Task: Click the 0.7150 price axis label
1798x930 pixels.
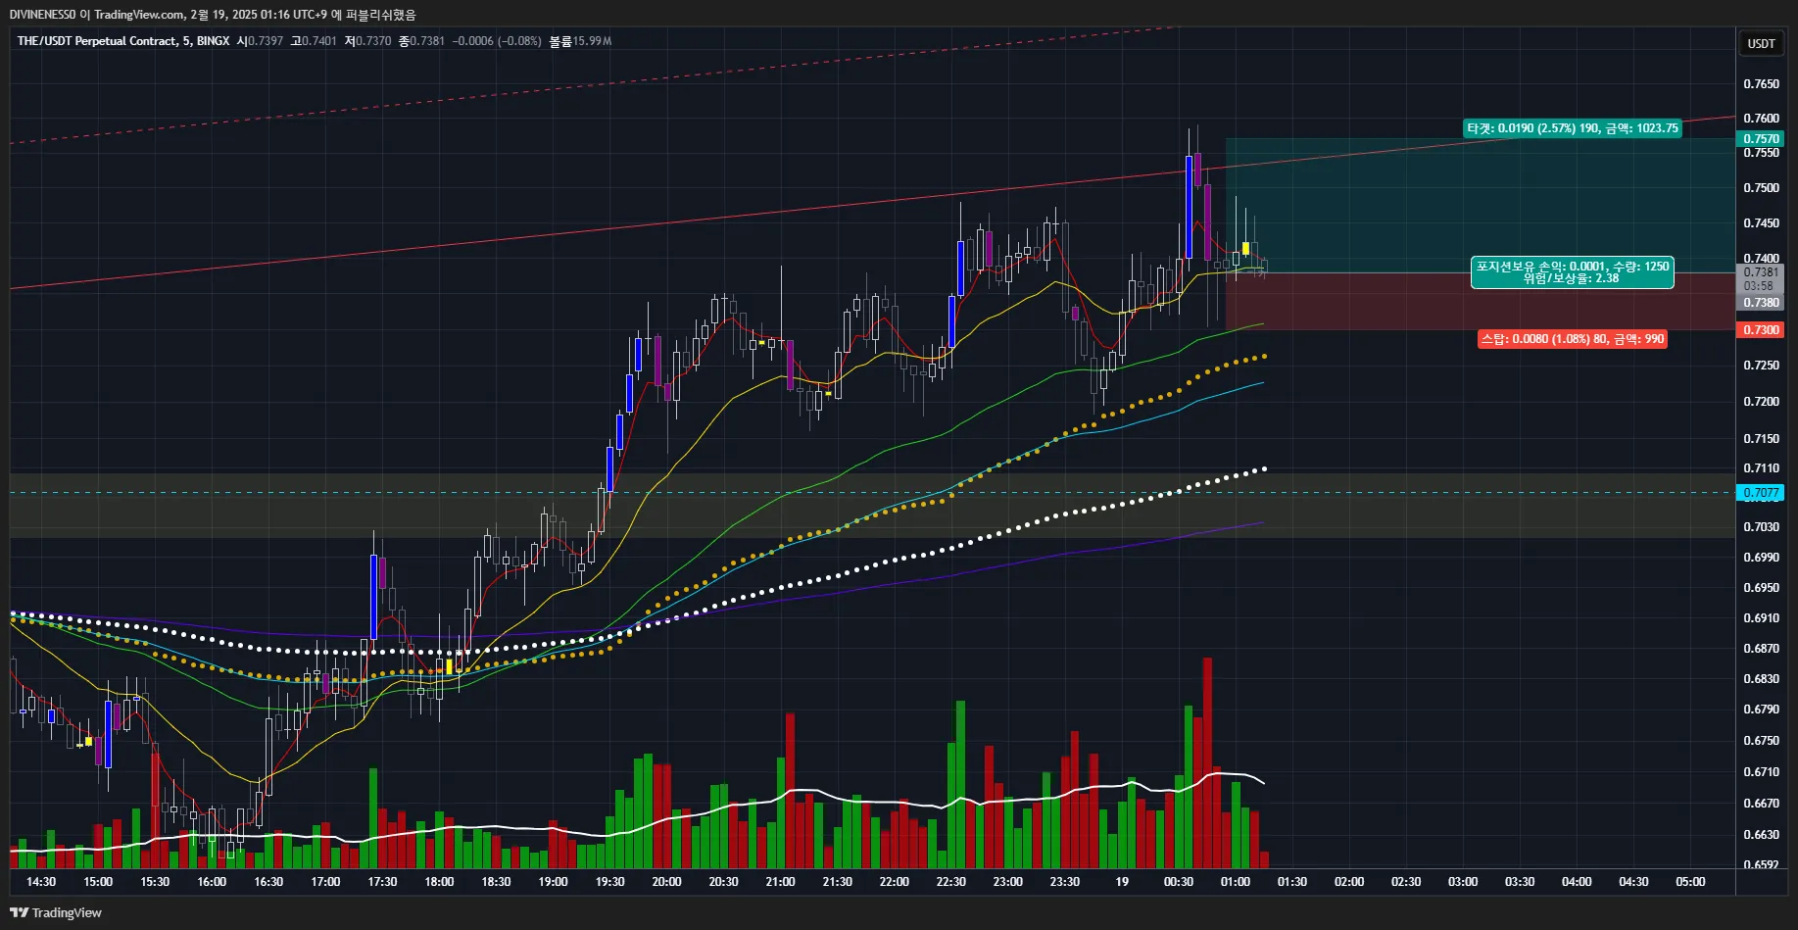Action: (x=1761, y=439)
